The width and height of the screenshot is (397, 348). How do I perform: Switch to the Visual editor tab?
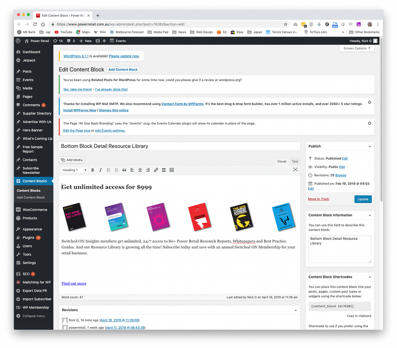[281, 161]
